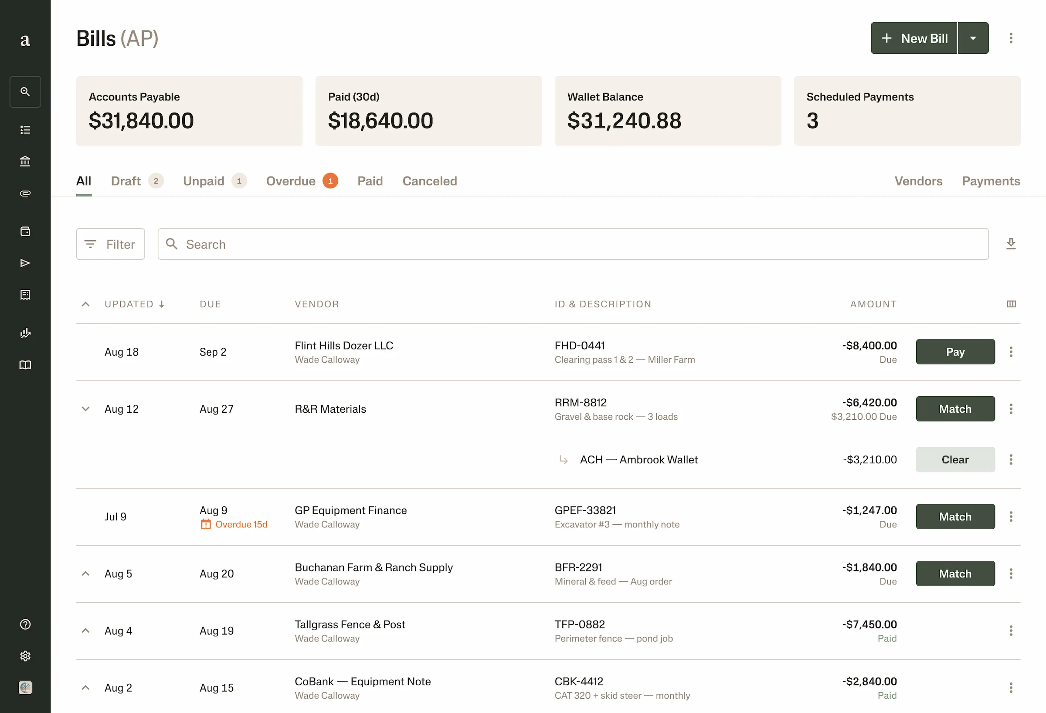Open search from the sidebar magnifier icon

click(25, 92)
